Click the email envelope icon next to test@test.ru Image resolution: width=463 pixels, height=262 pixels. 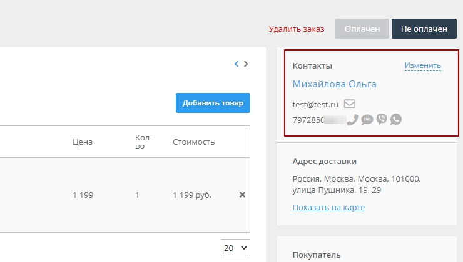[x=350, y=104]
